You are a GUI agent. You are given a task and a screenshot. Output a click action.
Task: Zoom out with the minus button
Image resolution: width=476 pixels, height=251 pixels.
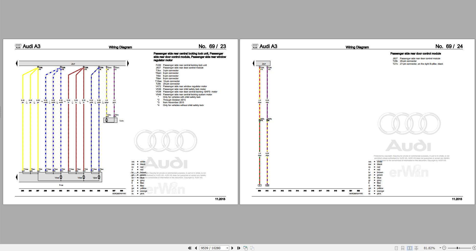pos(444,248)
